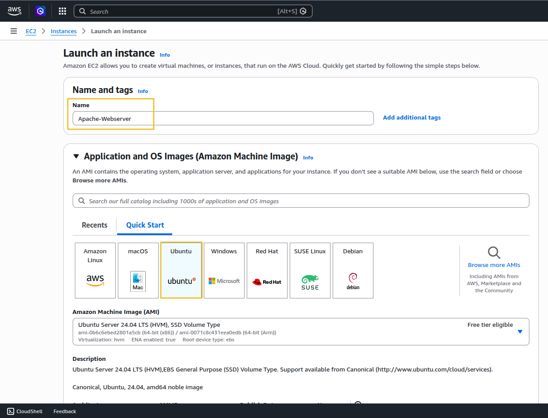Open the navigation sidebar hamburger menu
Image resolution: width=548 pixels, height=418 pixels.
(x=14, y=31)
